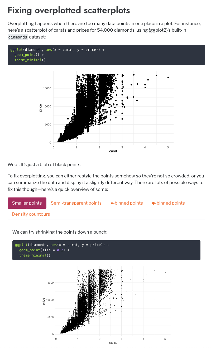This screenshot has width=211, height=348.
Task: Click the orange hexagon icon for binned points
Action: [x=154, y=203]
